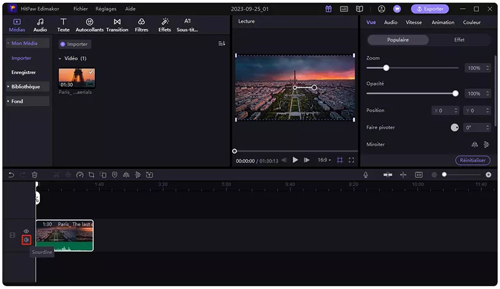The width and height of the screenshot is (500, 289).
Task: Switch to the properties Audio tab
Action: tap(391, 22)
